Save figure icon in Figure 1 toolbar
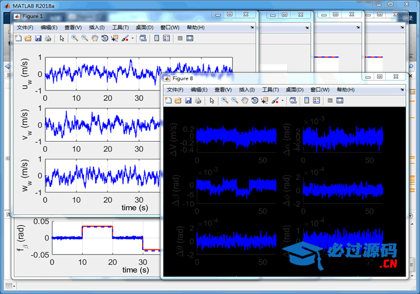Screen dimensions: 420x294 (x=38, y=38)
